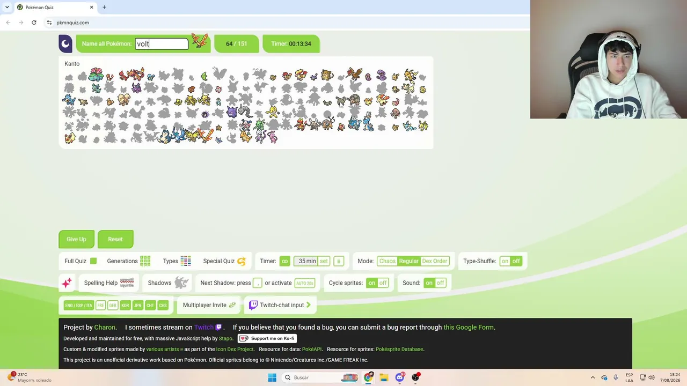Set timer to infinite mode
The width and height of the screenshot is (687, 386).
(x=284, y=261)
